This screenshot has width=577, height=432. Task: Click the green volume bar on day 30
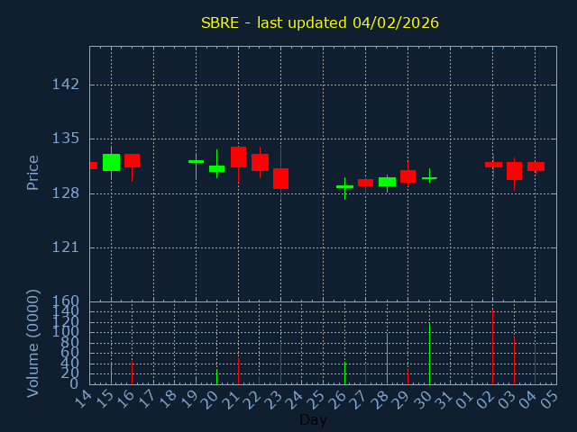pos(429,354)
